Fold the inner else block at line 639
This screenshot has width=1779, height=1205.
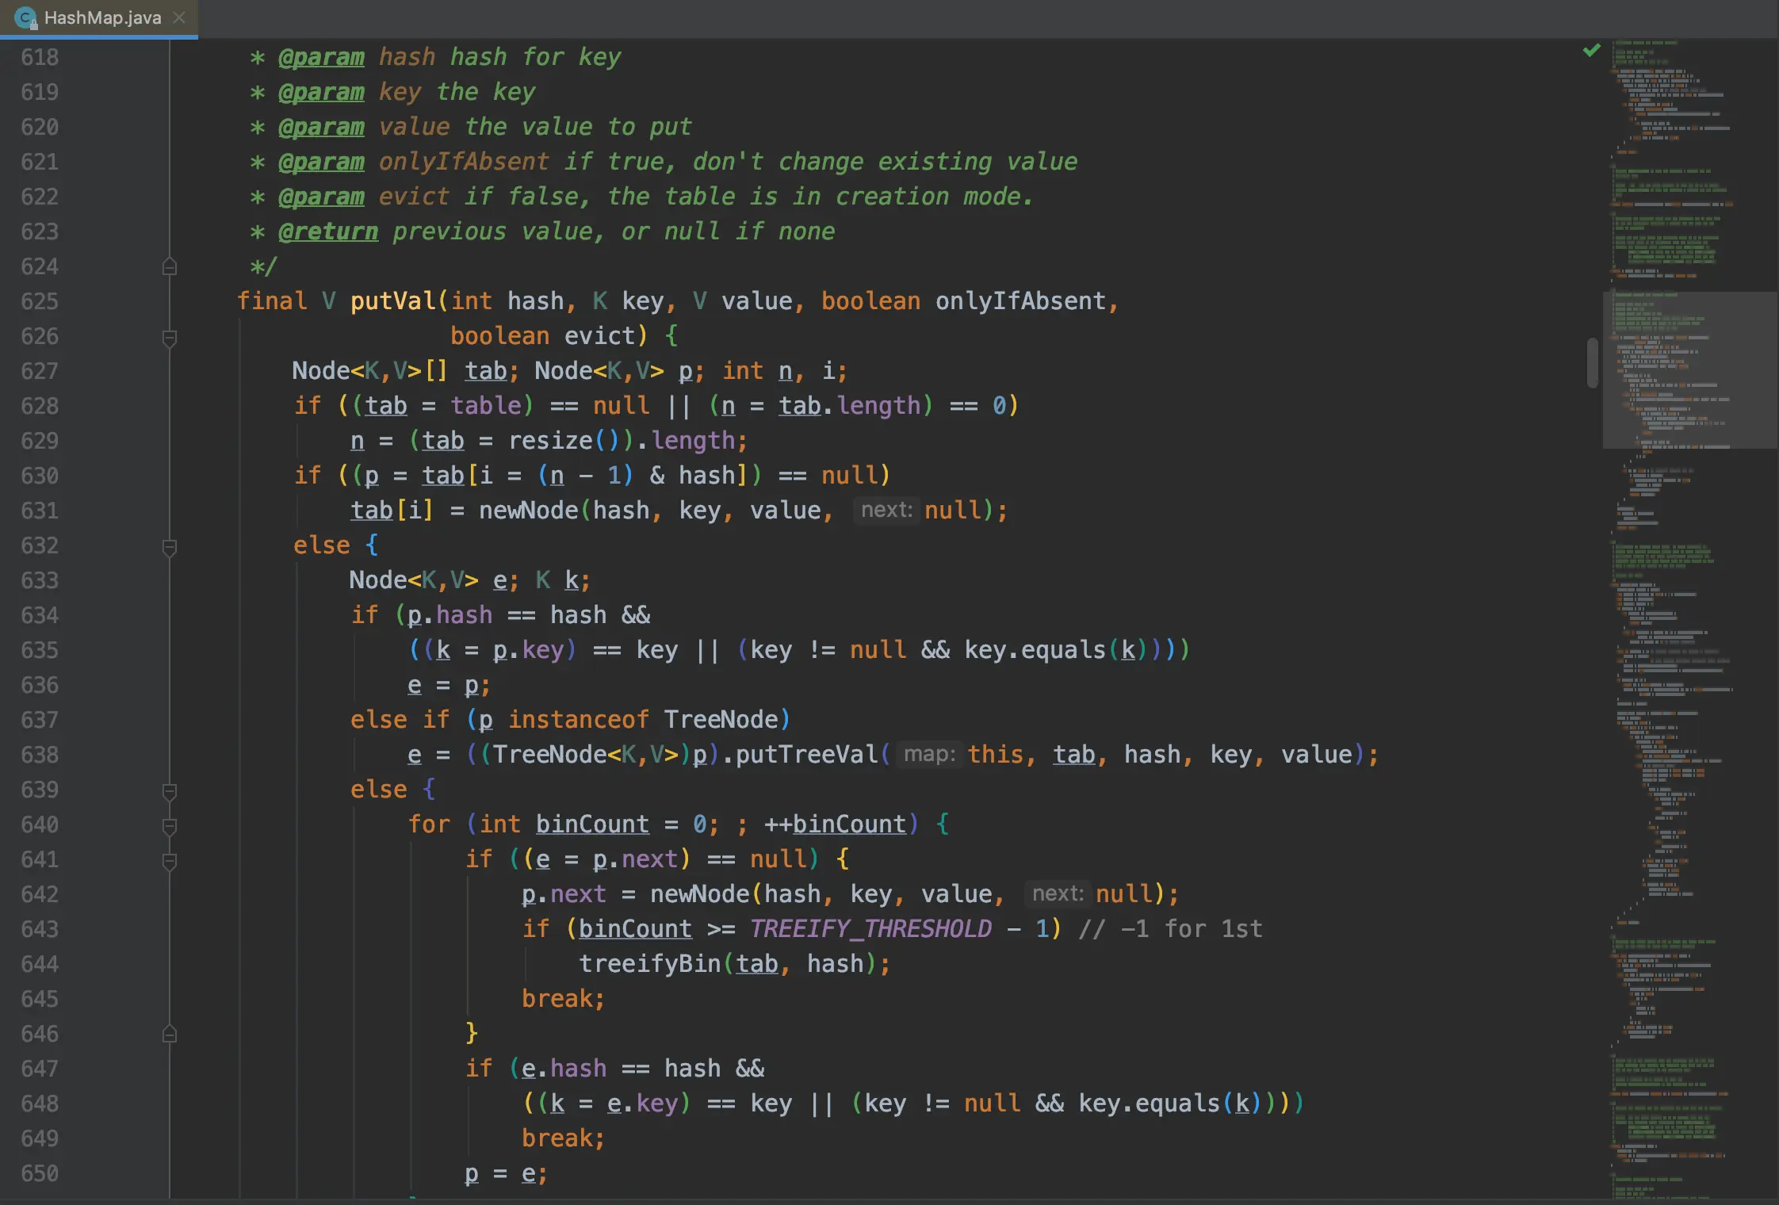(169, 791)
